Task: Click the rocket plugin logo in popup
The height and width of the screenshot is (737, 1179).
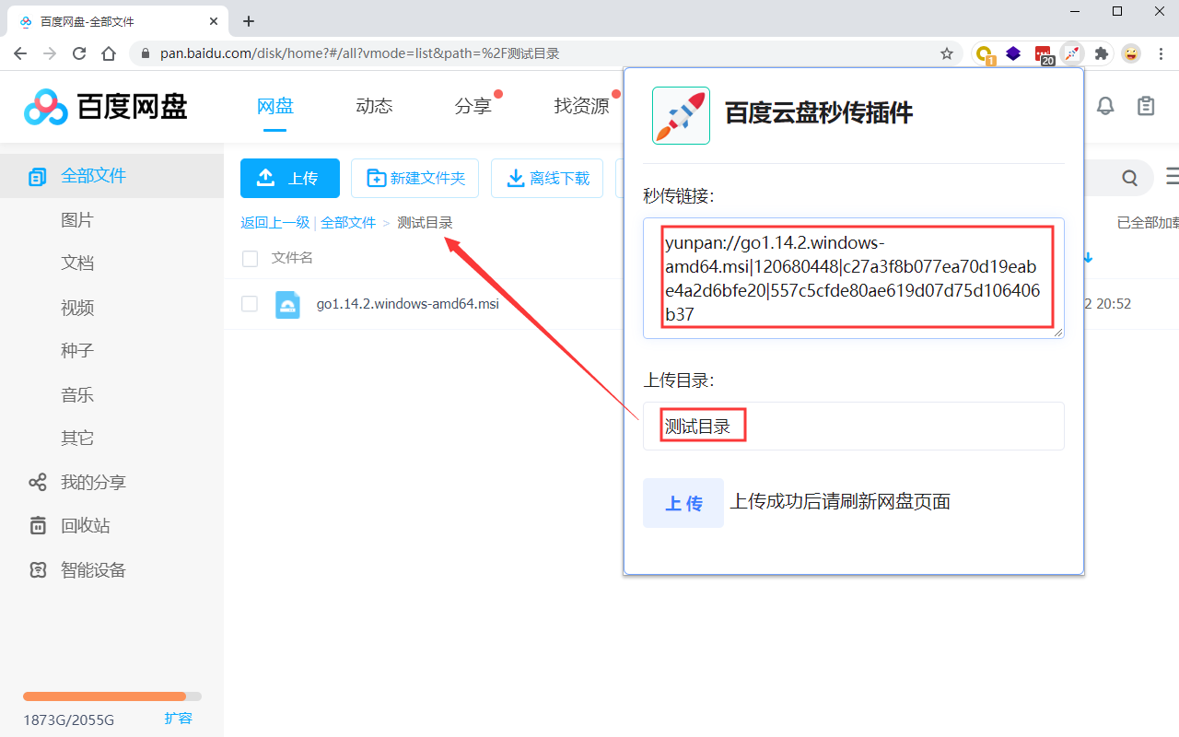Action: click(681, 115)
